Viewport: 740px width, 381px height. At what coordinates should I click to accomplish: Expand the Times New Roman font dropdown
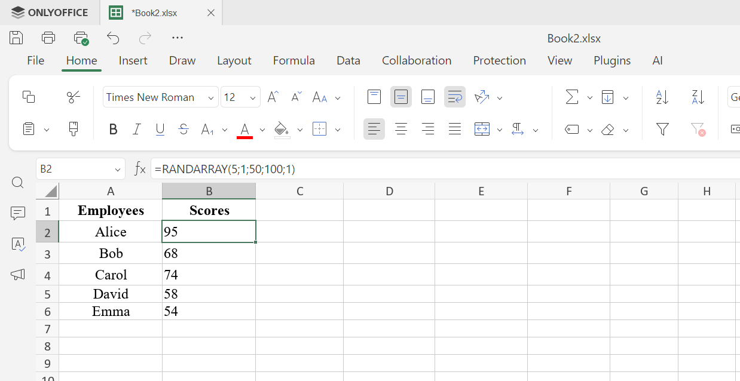(211, 98)
